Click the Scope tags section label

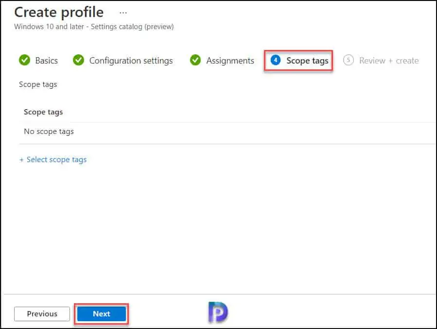(x=38, y=84)
